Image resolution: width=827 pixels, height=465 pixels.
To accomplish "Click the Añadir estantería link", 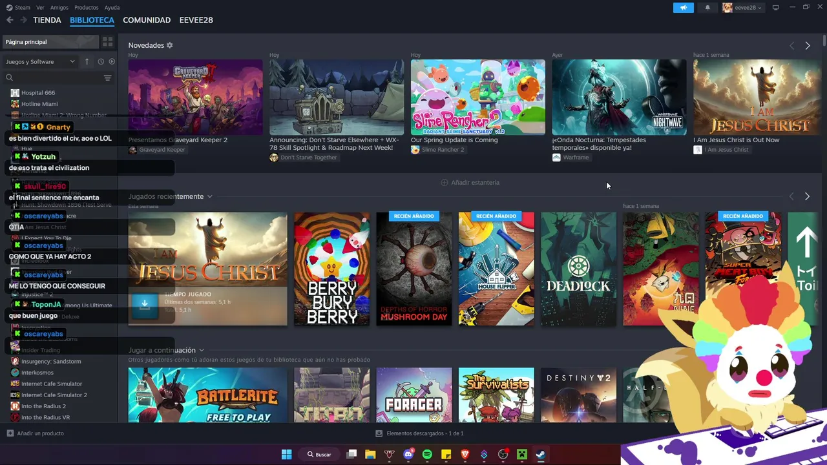I will pos(476,182).
